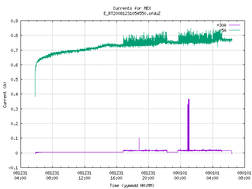Click the chart title 'Currents for MEX'
This screenshot has width=252, height=189.
pos(132,8)
